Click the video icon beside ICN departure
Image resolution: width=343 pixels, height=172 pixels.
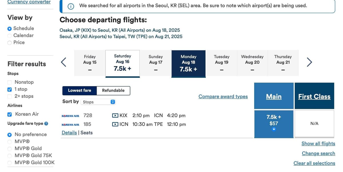click(115, 124)
